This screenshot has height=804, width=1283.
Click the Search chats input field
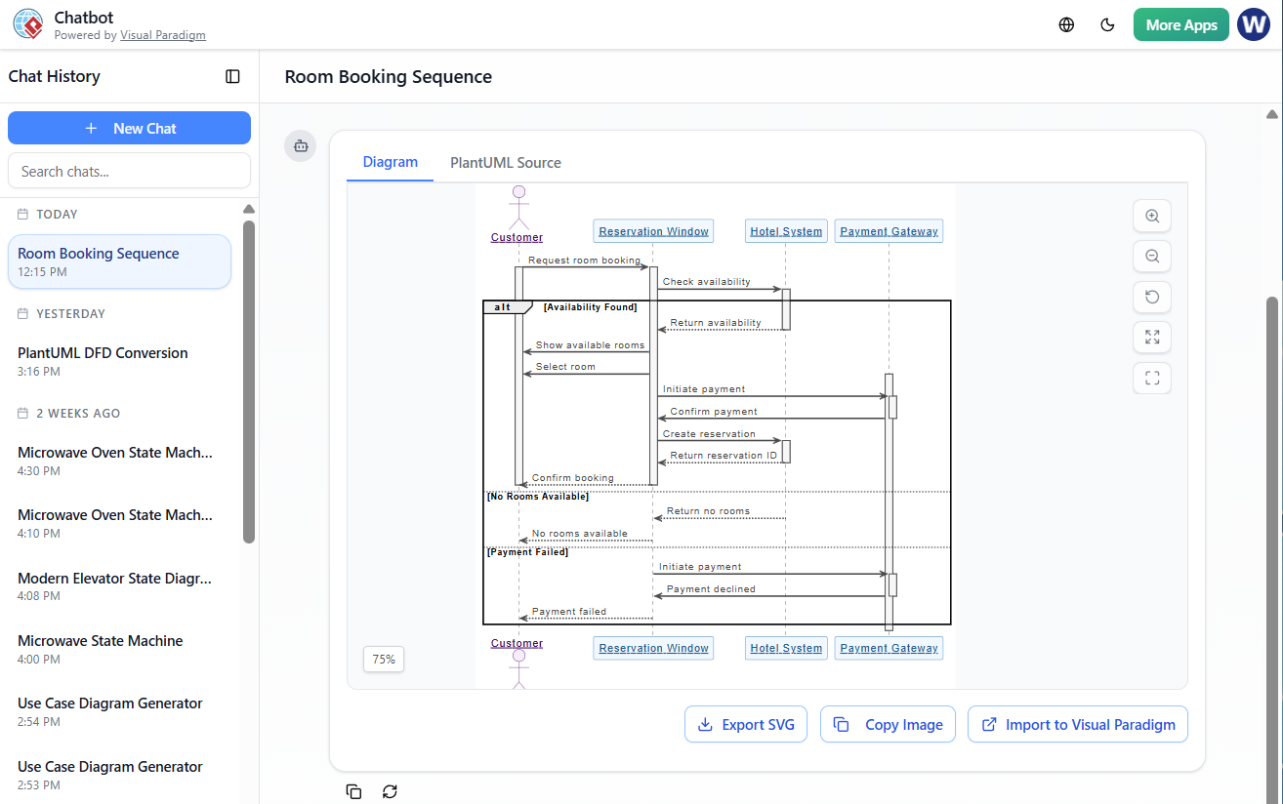(x=129, y=170)
